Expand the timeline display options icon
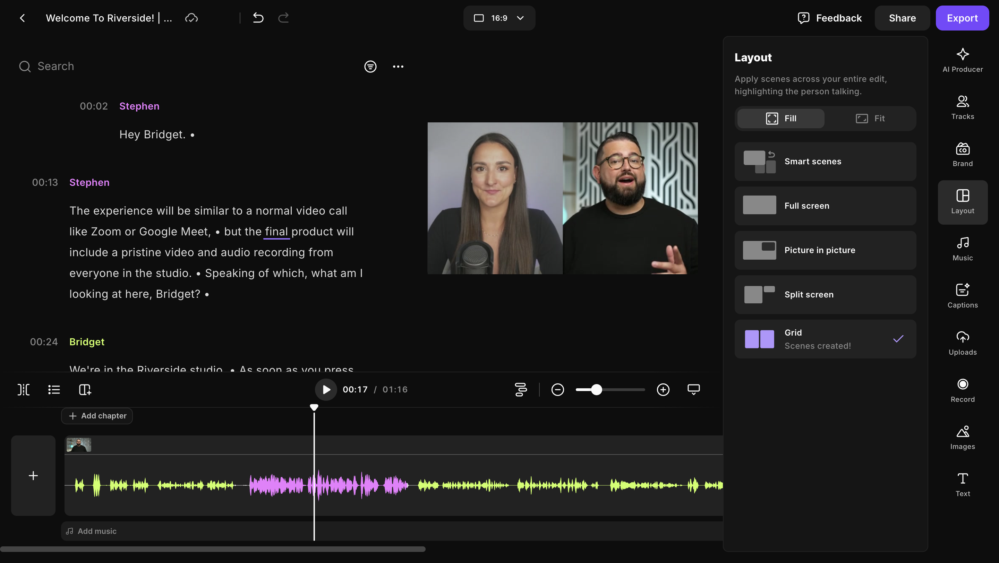Viewport: 999px width, 563px height. 693,389
